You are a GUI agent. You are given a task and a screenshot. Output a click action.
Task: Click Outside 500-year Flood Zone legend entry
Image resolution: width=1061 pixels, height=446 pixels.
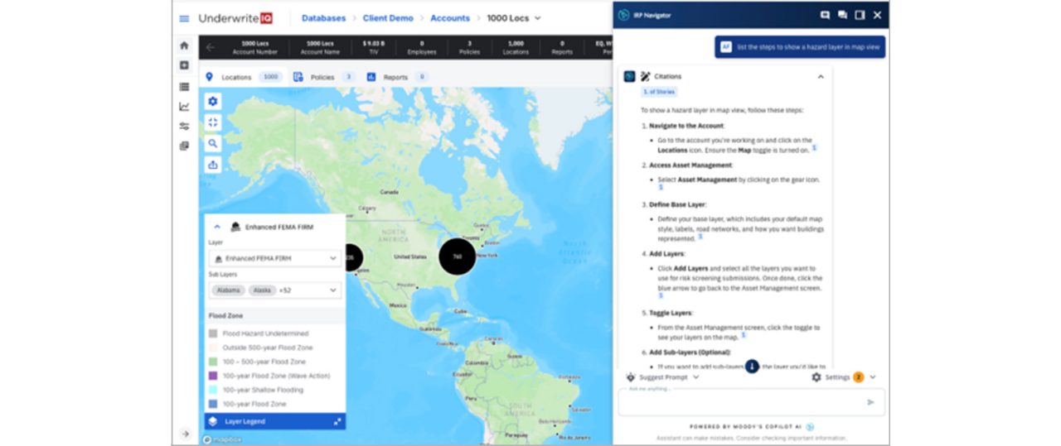[x=267, y=348]
